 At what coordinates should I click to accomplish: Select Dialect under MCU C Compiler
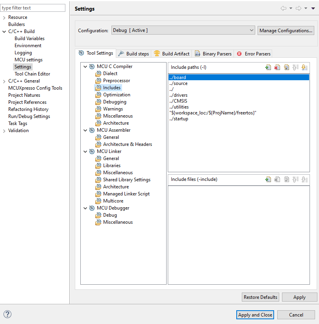(110, 74)
